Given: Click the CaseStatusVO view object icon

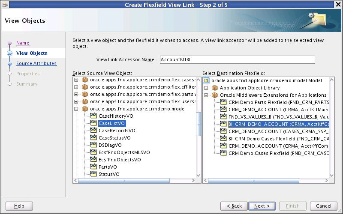Looking at the screenshot, I should [x=93, y=137].
